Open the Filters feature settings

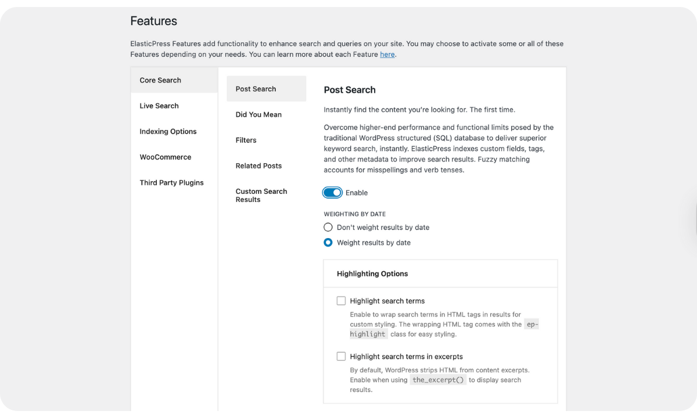[246, 140]
